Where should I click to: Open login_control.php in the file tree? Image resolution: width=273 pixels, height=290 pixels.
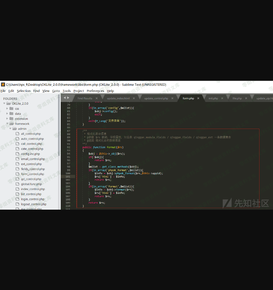33,199
